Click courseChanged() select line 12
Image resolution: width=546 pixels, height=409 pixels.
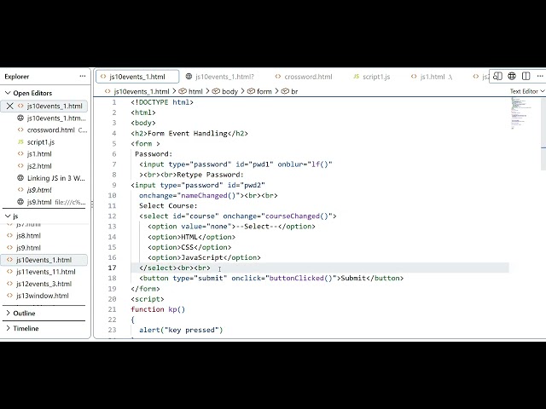click(238, 216)
